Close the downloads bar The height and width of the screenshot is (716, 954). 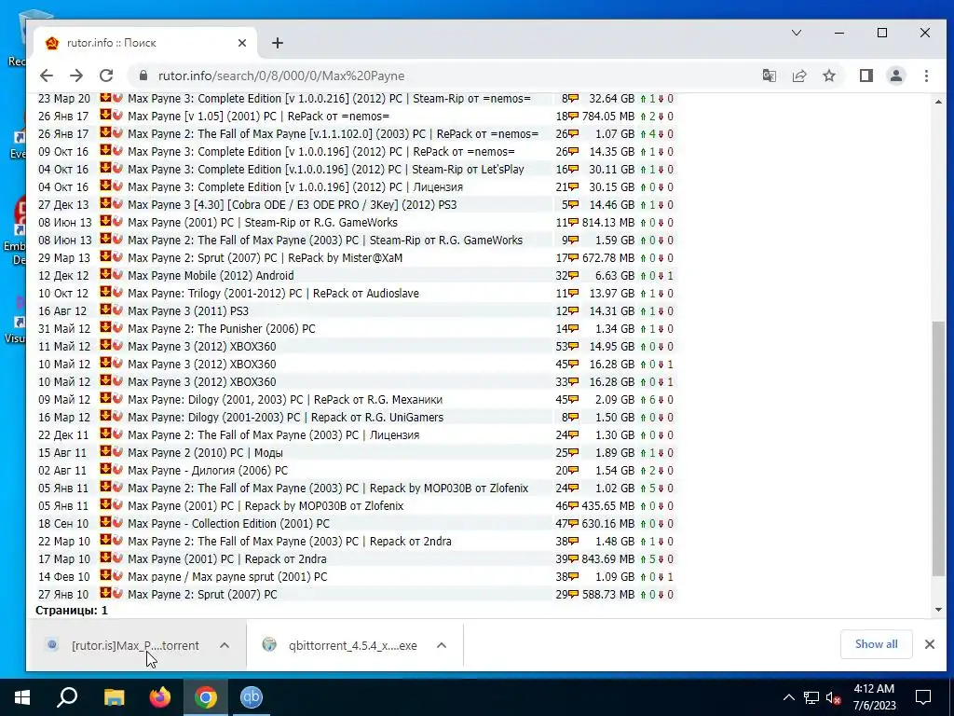pos(930,644)
